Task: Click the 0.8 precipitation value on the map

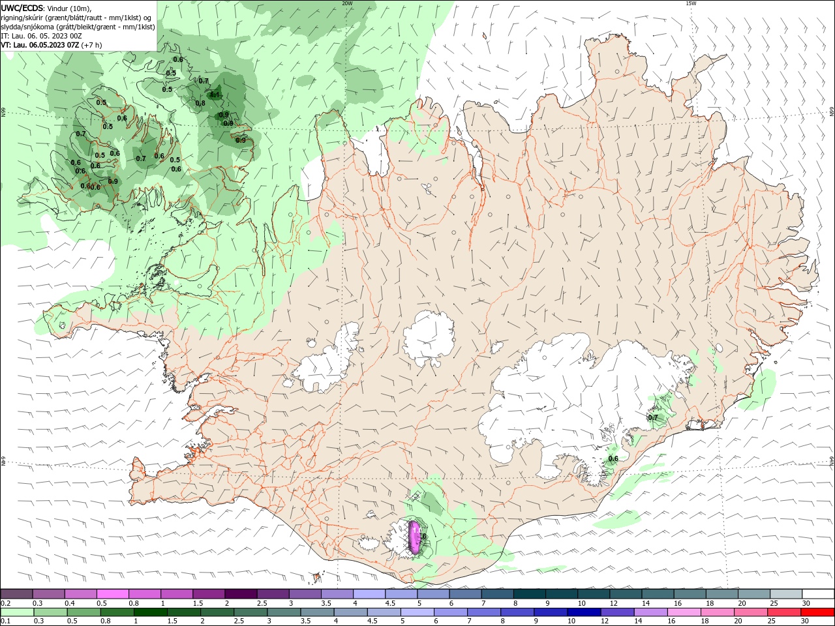Action: pyautogui.click(x=200, y=103)
